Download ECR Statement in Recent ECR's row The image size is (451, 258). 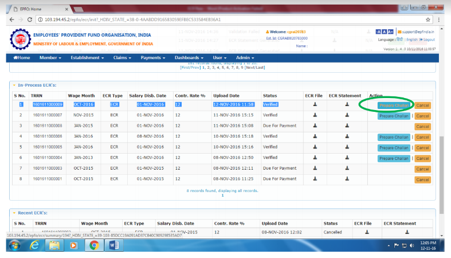[407, 232]
